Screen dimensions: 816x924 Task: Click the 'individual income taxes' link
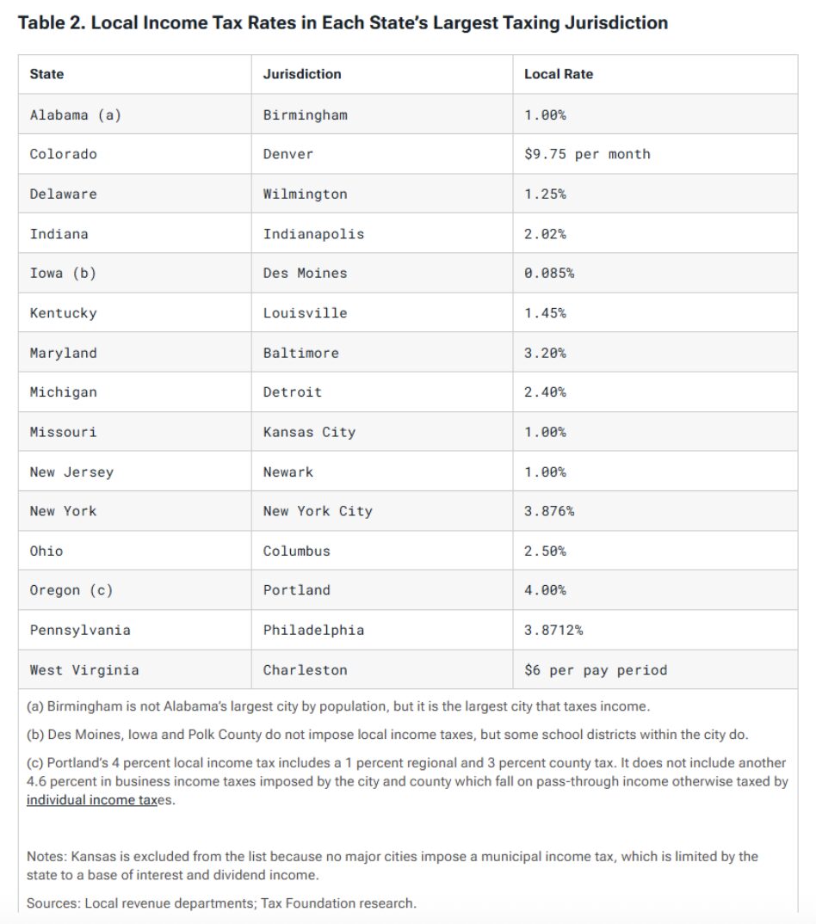100,799
